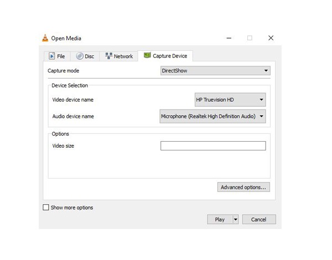Open the Capture mode DirectShow dropdown
332x260 pixels.
pos(215,71)
